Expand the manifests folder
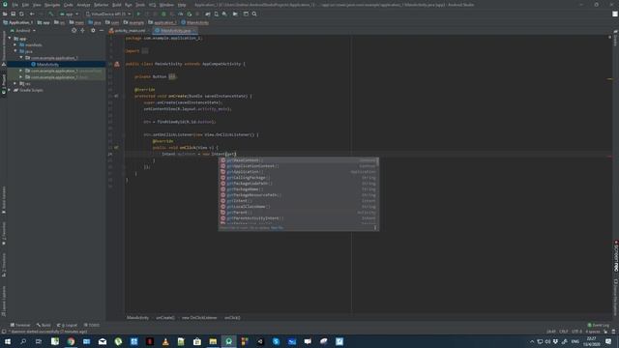 pyautogui.click(x=15, y=45)
